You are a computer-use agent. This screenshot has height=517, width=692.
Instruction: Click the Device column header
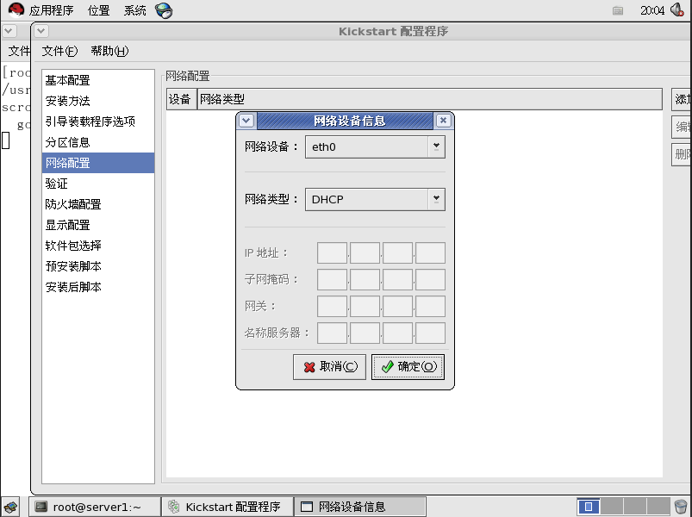pyautogui.click(x=181, y=99)
